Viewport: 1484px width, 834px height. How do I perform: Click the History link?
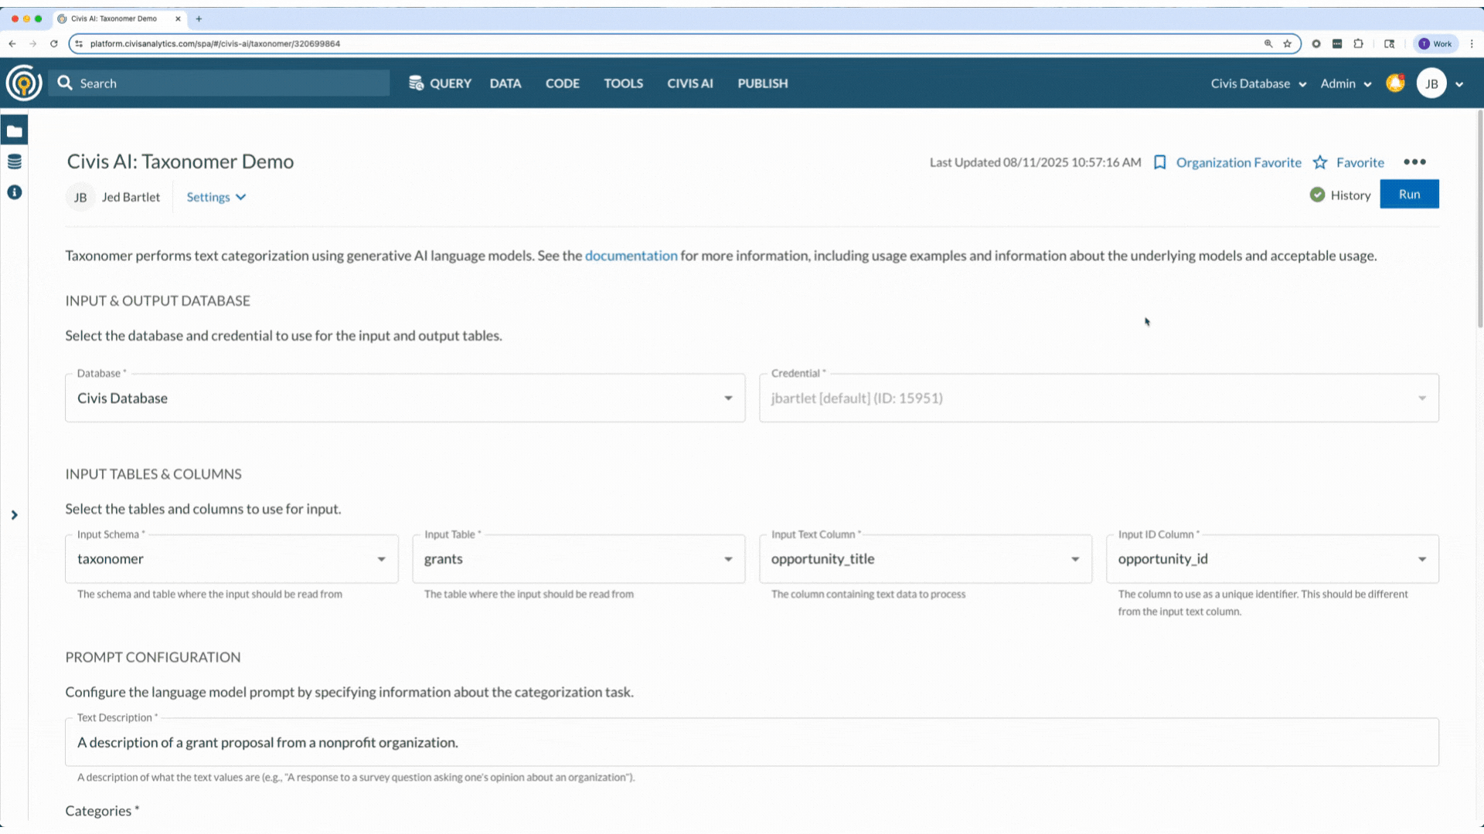[x=1350, y=195]
